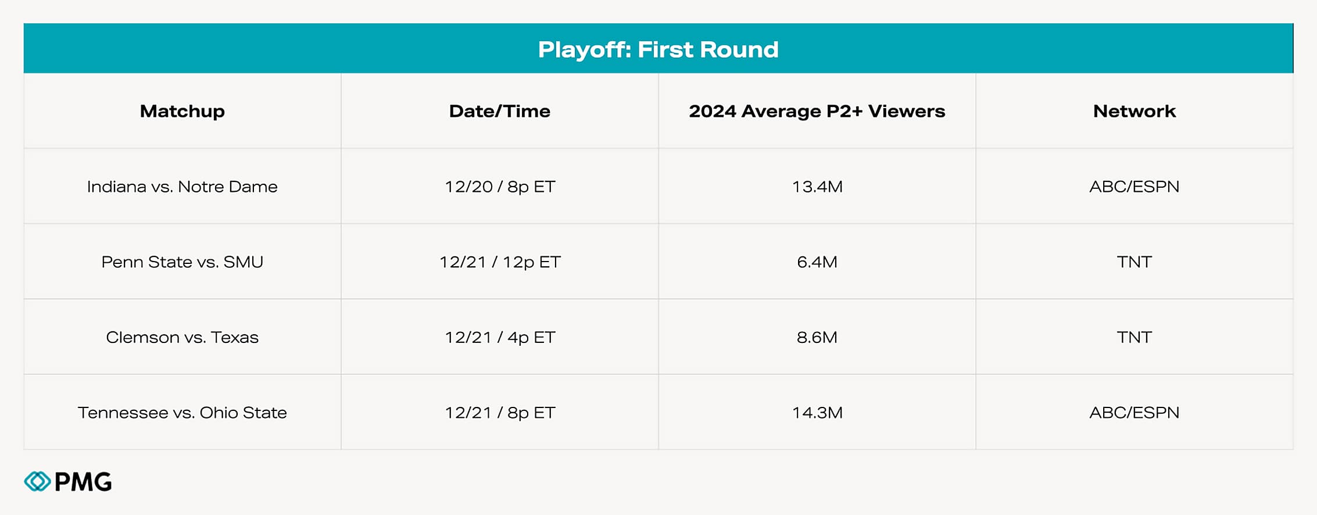This screenshot has height=515, width=1317.
Task: Click the Playoff: First Round title banner
Action: pos(658,49)
